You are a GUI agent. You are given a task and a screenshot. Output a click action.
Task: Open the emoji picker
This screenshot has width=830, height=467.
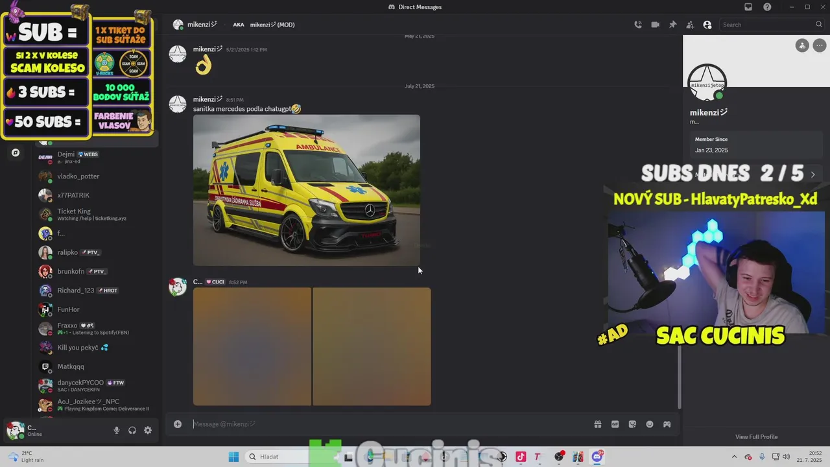click(650, 424)
